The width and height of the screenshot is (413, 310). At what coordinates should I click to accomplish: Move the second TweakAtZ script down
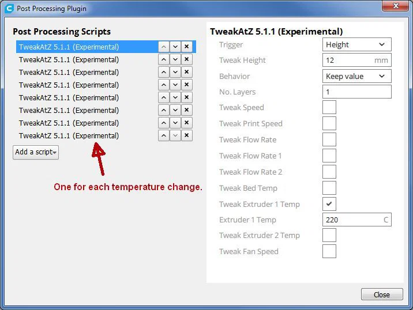click(x=175, y=59)
